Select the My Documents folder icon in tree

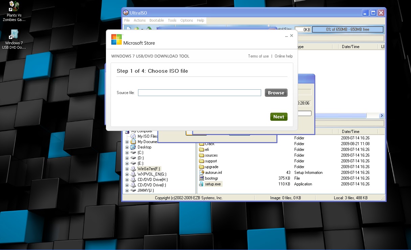click(x=133, y=142)
